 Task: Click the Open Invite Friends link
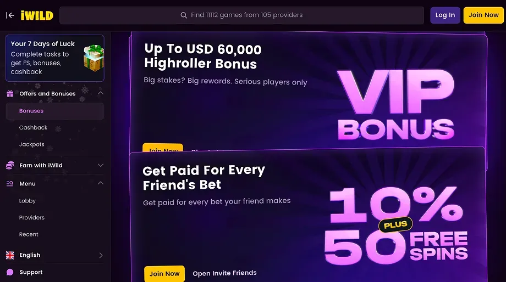(224, 273)
